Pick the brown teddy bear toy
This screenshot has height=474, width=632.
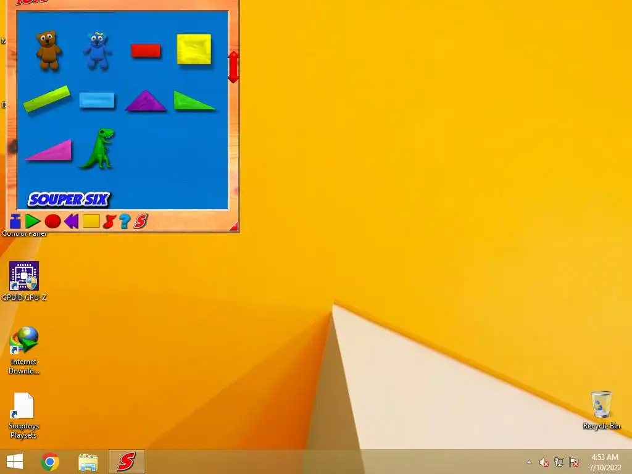click(48, 51)
